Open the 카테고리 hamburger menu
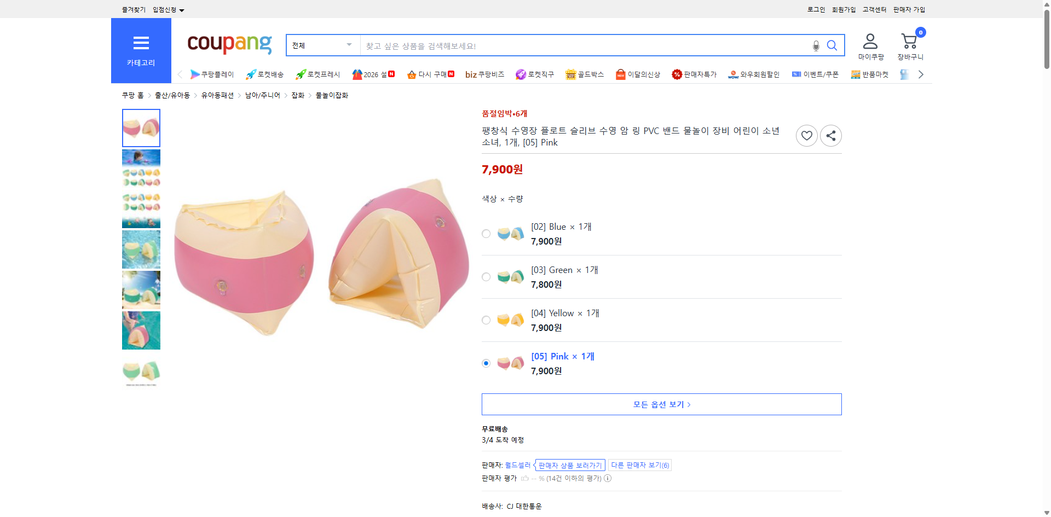This screenshot has width=1051, height=517. click(x=141, y=43)
